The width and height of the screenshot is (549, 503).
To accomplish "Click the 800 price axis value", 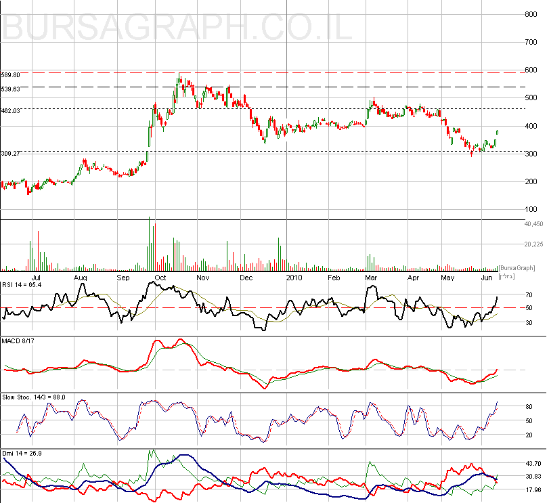I will [x=531, y=14].
